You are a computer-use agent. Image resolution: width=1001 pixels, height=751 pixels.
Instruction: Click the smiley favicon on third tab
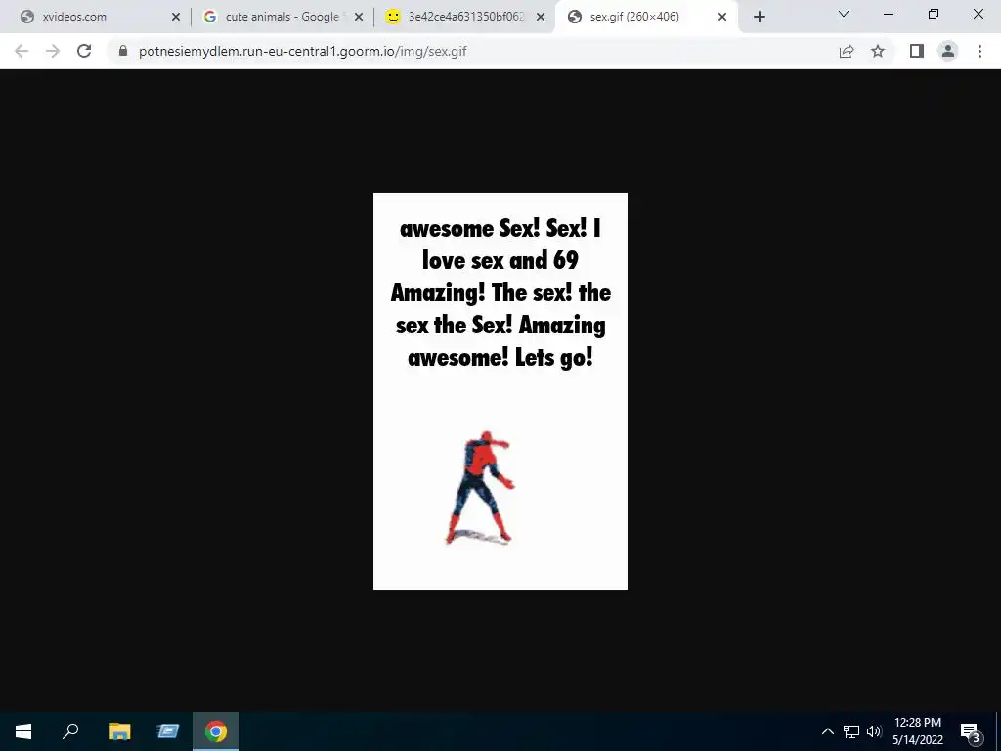coord(393,17)
